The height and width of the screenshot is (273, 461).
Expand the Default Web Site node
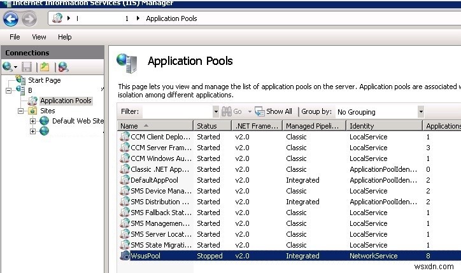coord(32,121)
